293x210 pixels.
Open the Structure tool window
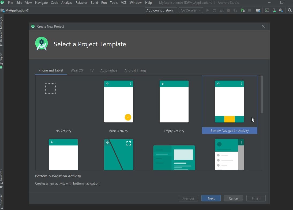[x=2, y=201]
